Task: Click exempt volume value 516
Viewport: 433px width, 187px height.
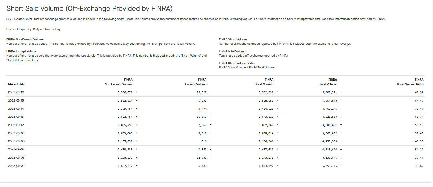Action: pos(204,141)
